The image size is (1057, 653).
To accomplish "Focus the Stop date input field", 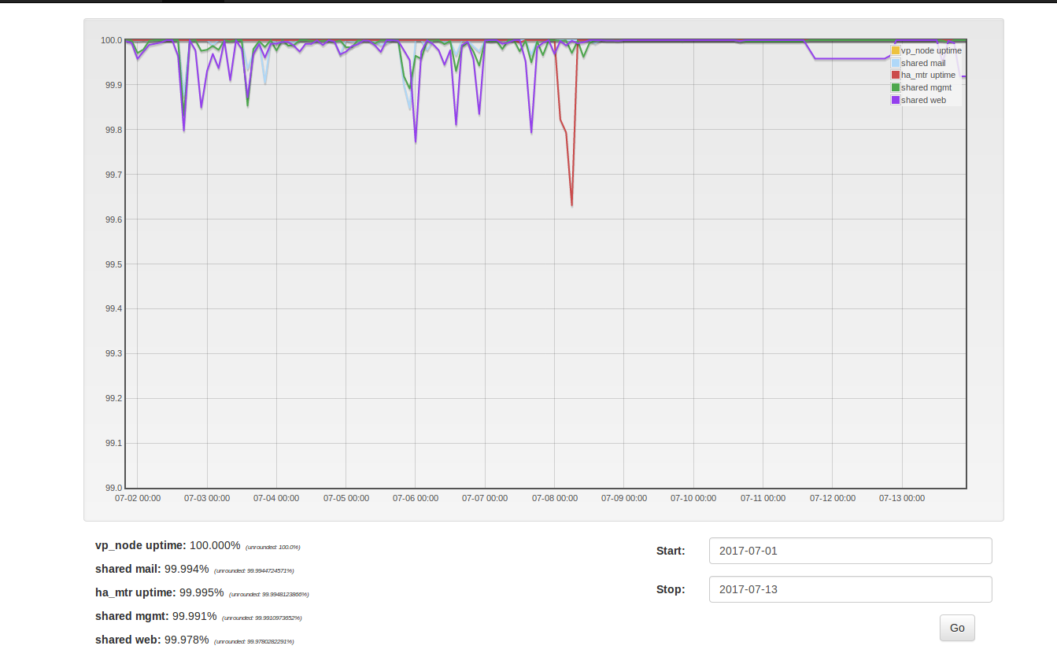I will tap(850, 589).
